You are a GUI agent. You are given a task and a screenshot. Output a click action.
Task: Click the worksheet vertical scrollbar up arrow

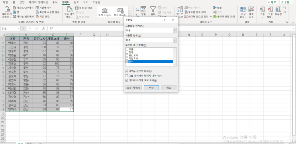(294, 35)
